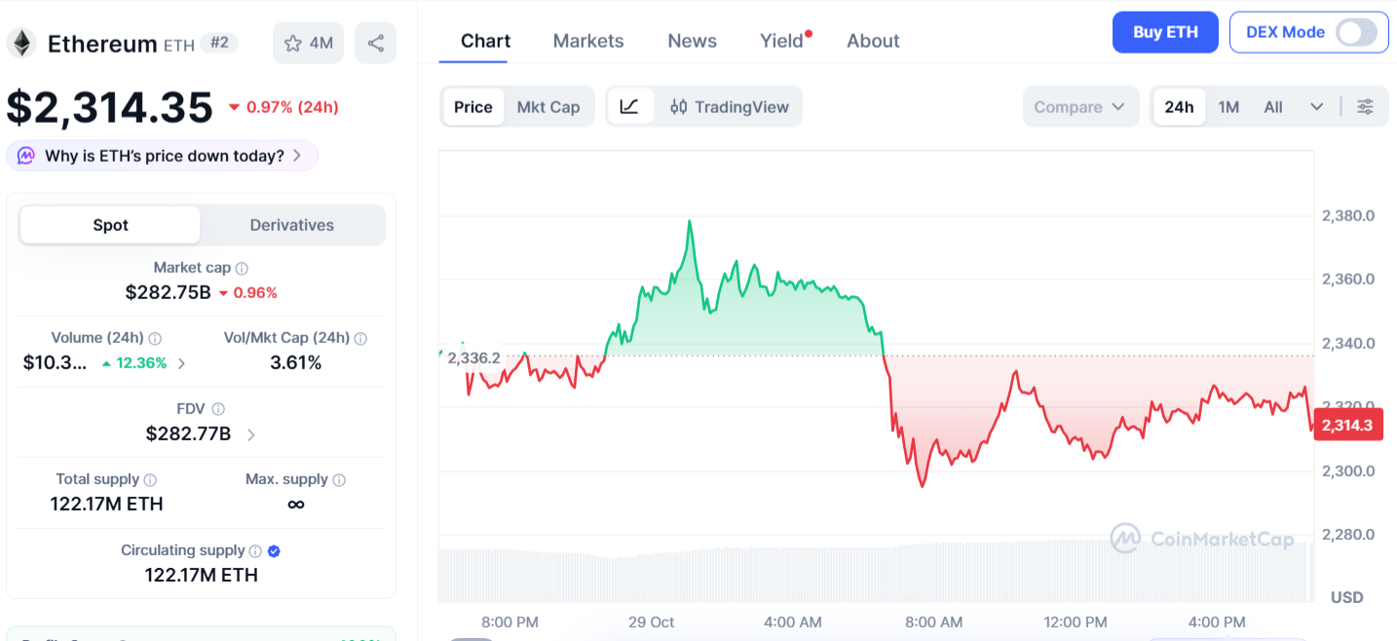The image size is (1397, 641).
Task: Click the verified badge next to Circulating supply
Action: click(274, 550)
